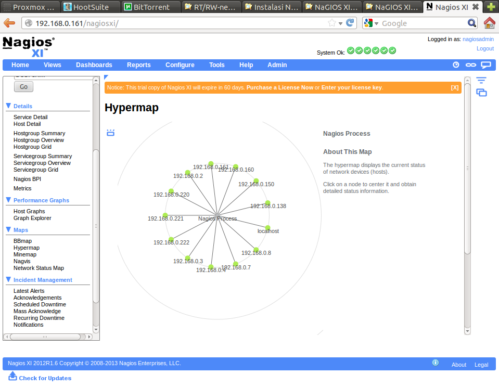
Task: Click the overlapping windows popout icon
Action: pyautogui.click(x=481, y=93)
